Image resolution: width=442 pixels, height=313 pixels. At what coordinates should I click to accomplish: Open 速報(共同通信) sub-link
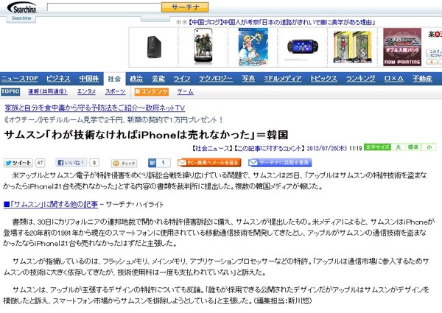[48, 91]
